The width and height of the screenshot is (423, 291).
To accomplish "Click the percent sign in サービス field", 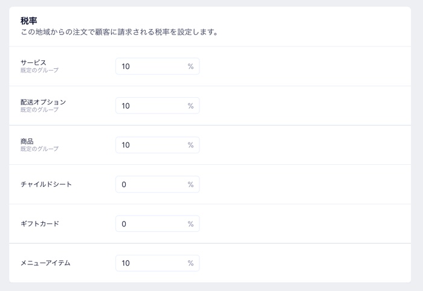I will point(190,66).
